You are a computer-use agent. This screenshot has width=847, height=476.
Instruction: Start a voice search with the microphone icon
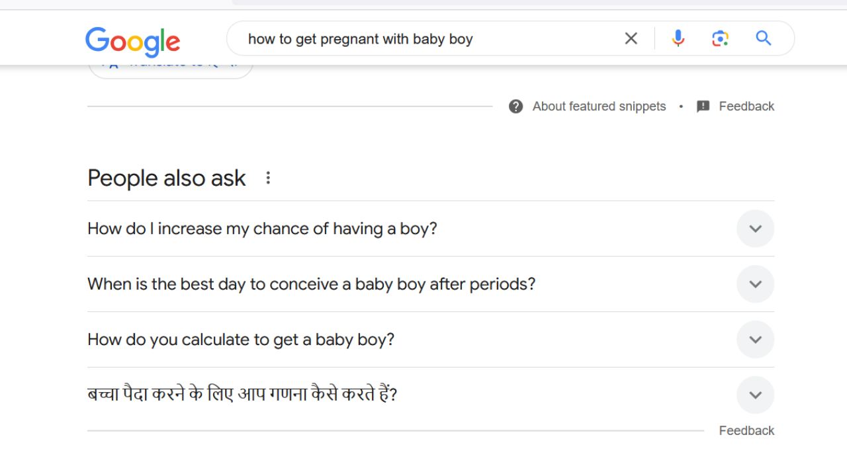pos(678,38)
